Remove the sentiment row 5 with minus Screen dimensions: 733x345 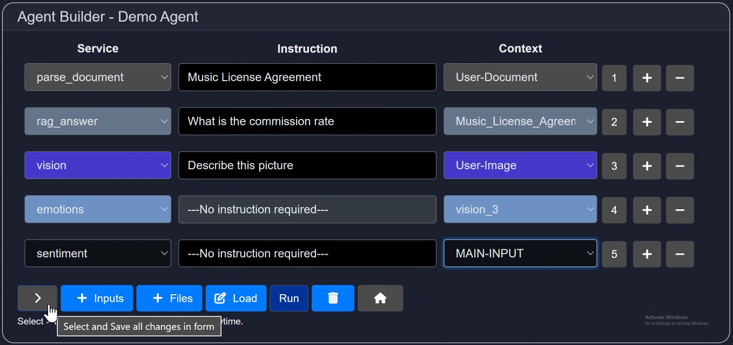[680, 254]
